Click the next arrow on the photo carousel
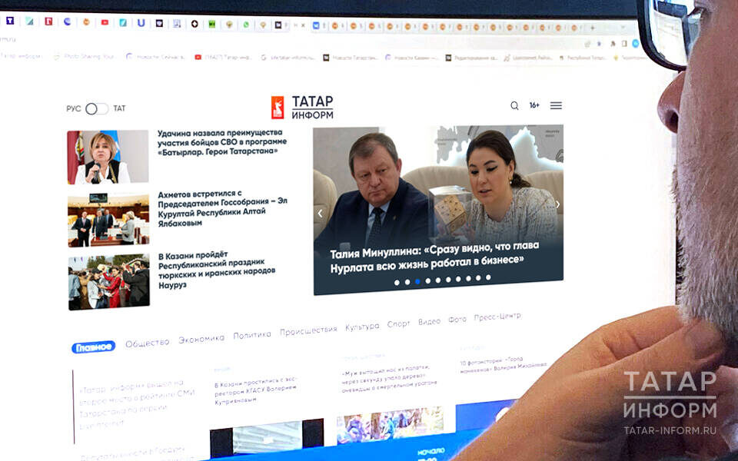738x461 pixels. coord(559,205)
